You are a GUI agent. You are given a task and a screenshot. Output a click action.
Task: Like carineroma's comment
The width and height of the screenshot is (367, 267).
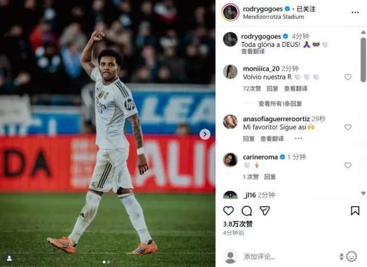pyautogui.click(x=348, y=165)
